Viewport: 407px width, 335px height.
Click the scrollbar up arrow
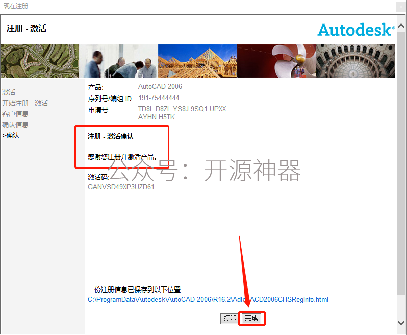(x=401, y=26)
